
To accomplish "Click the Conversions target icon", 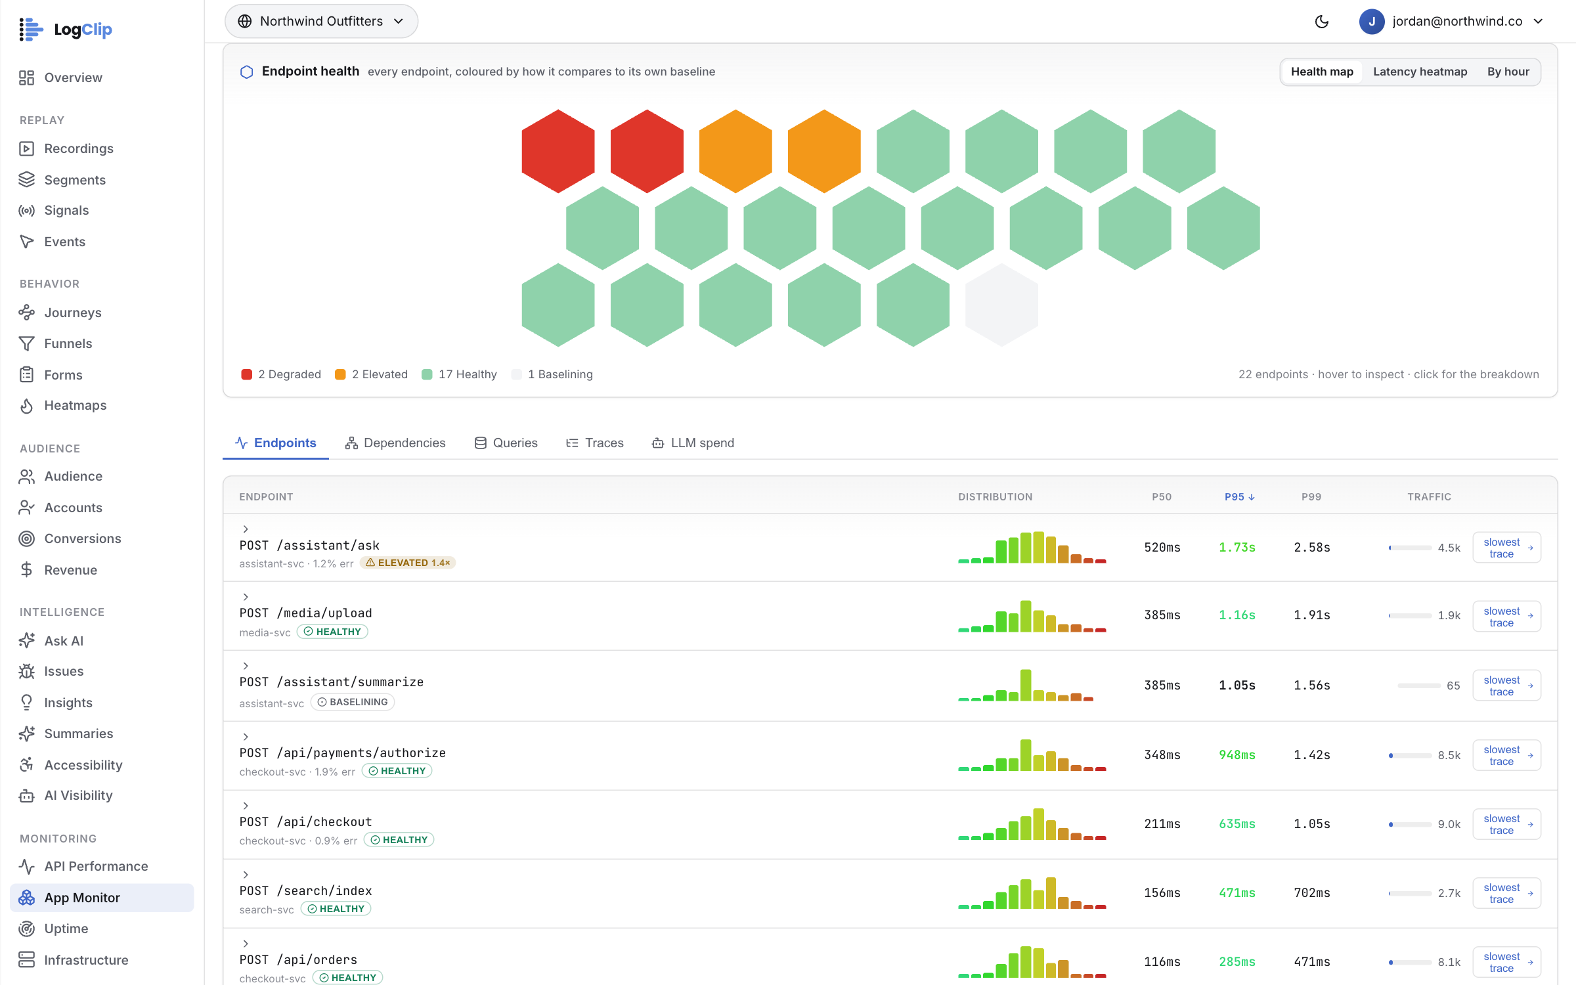I will click(26, 538).
